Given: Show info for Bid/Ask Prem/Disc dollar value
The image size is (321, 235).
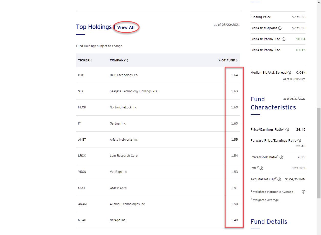Looking at the screenshot, I should pyautogui.click(x=283, y=39).
